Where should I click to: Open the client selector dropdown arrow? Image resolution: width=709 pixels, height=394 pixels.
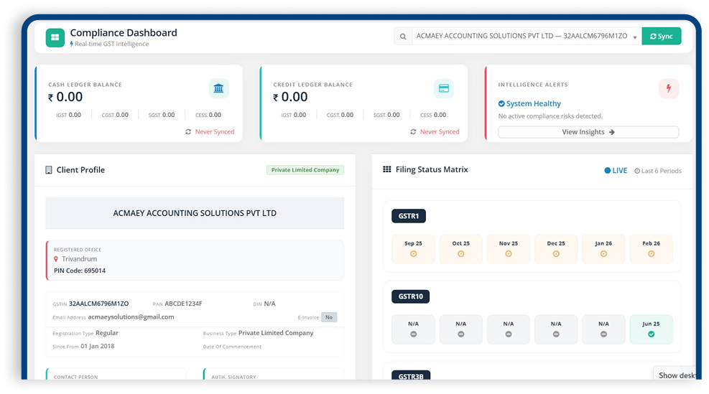[x=635, y=37]
